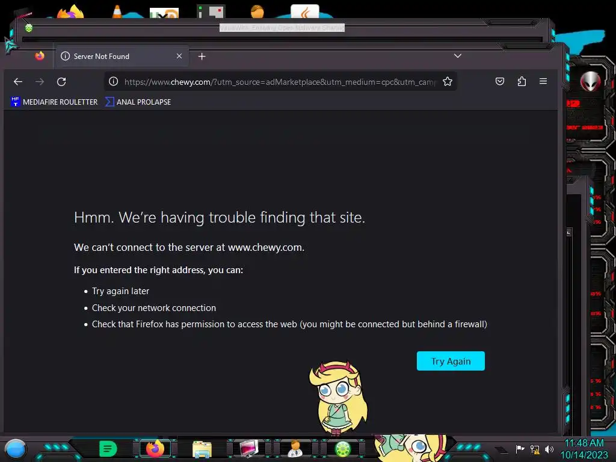
Task: Open the second bookmark with blue sigma icon
Action: (x=138, y=102)
